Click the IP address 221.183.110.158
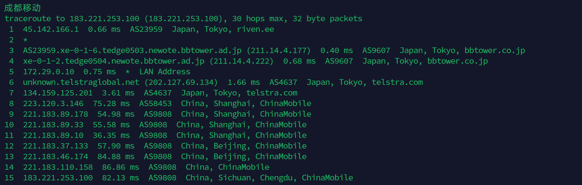The image size is (582, 185). 58,167
